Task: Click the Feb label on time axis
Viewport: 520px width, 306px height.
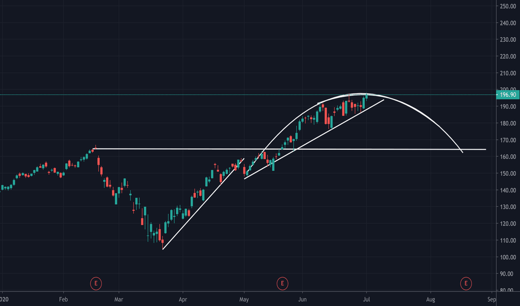Action: pos(64,299)
